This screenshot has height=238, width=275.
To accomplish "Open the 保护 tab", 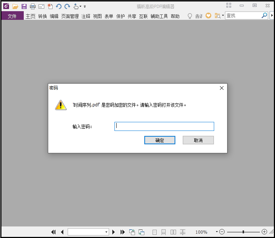I will 120,16.
